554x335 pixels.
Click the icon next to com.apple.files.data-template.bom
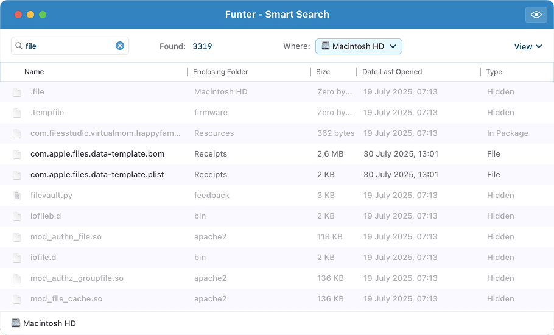coord(17,154)
